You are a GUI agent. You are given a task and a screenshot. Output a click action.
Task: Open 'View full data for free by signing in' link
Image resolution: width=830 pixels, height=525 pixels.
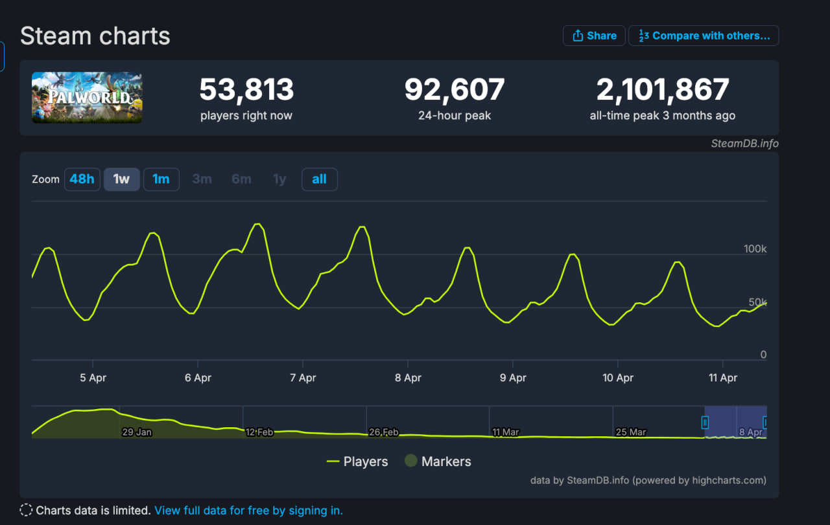coord(248,510)
